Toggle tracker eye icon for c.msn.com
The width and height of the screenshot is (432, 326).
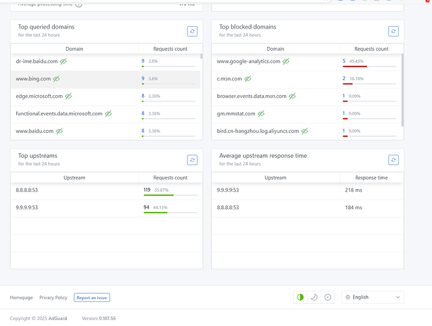click(x=248, y=79)
